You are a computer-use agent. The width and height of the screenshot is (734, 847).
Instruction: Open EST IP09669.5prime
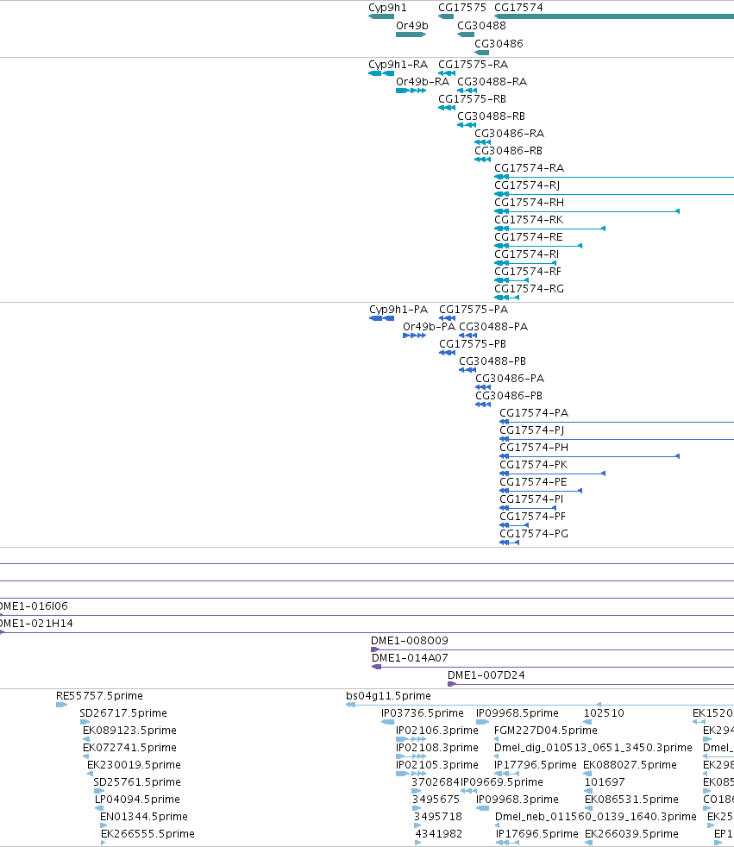502,782
